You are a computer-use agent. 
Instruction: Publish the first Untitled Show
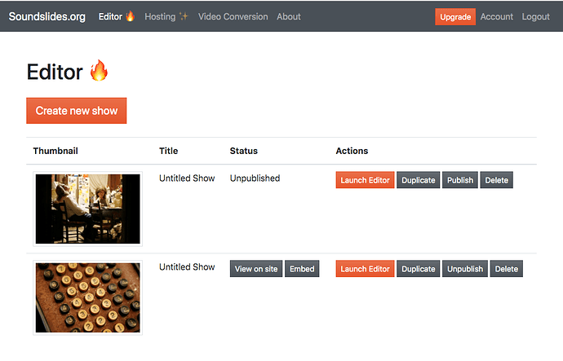point(460,180)
